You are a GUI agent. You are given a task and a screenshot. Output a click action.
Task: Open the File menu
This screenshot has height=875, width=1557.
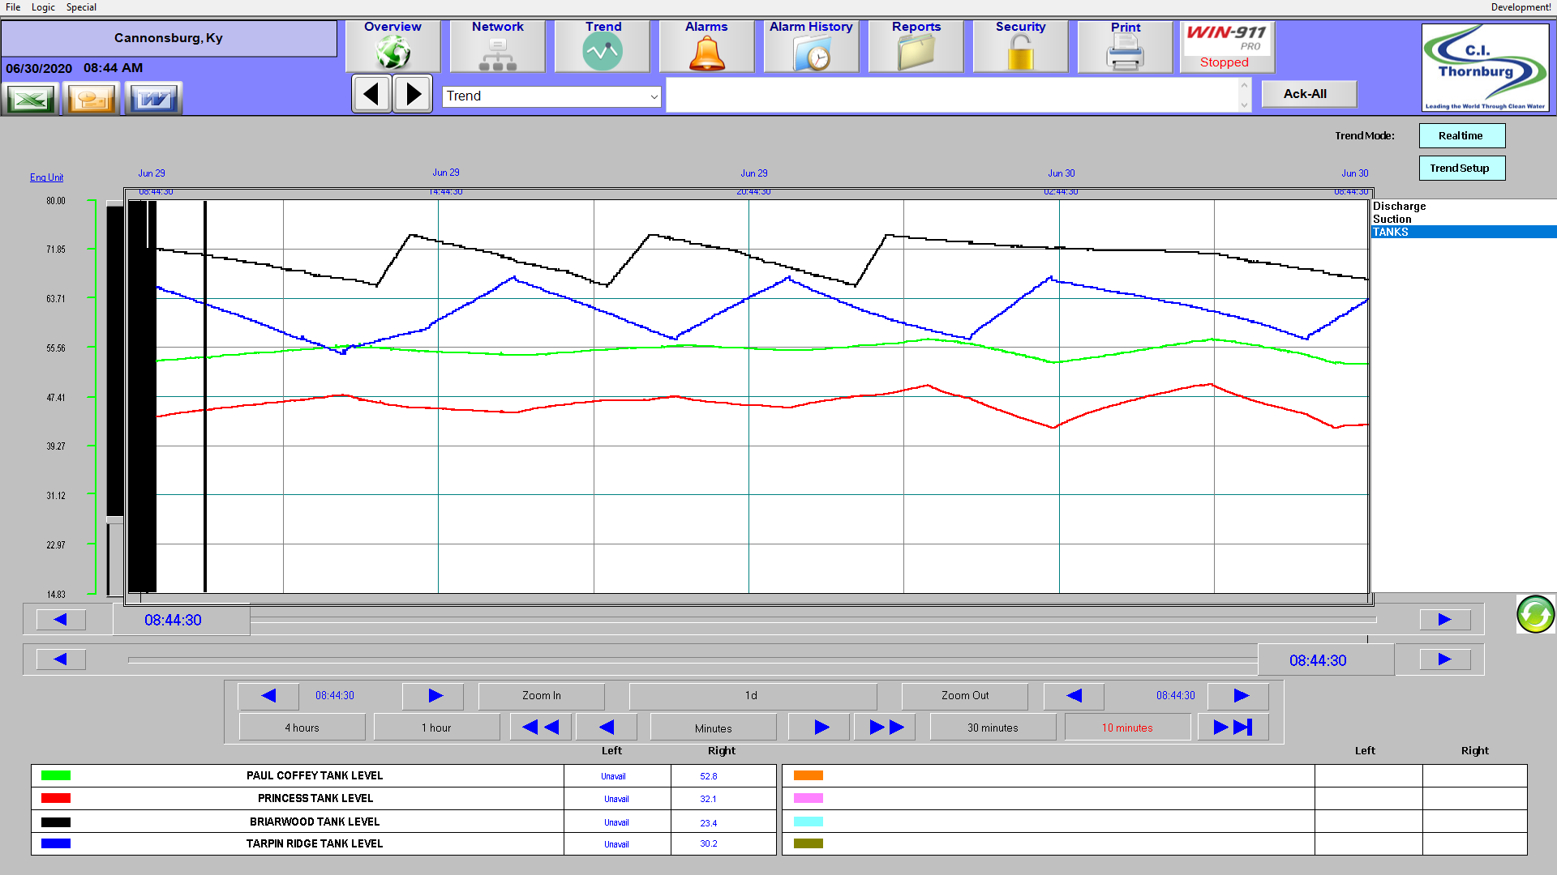tap(13, 7)
